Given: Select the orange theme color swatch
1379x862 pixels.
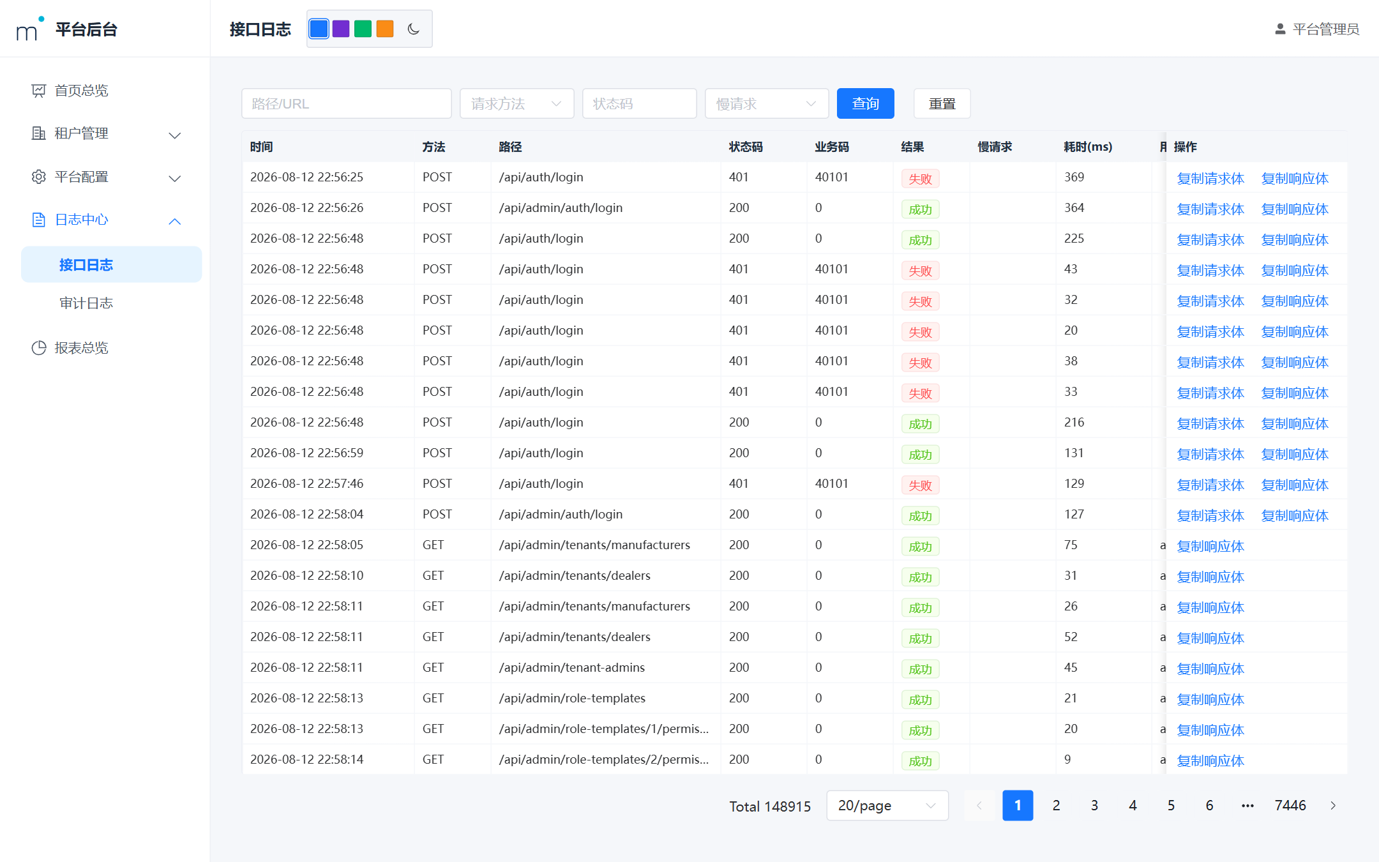Looking at the screenshot, I should click(x=385, y=29).
